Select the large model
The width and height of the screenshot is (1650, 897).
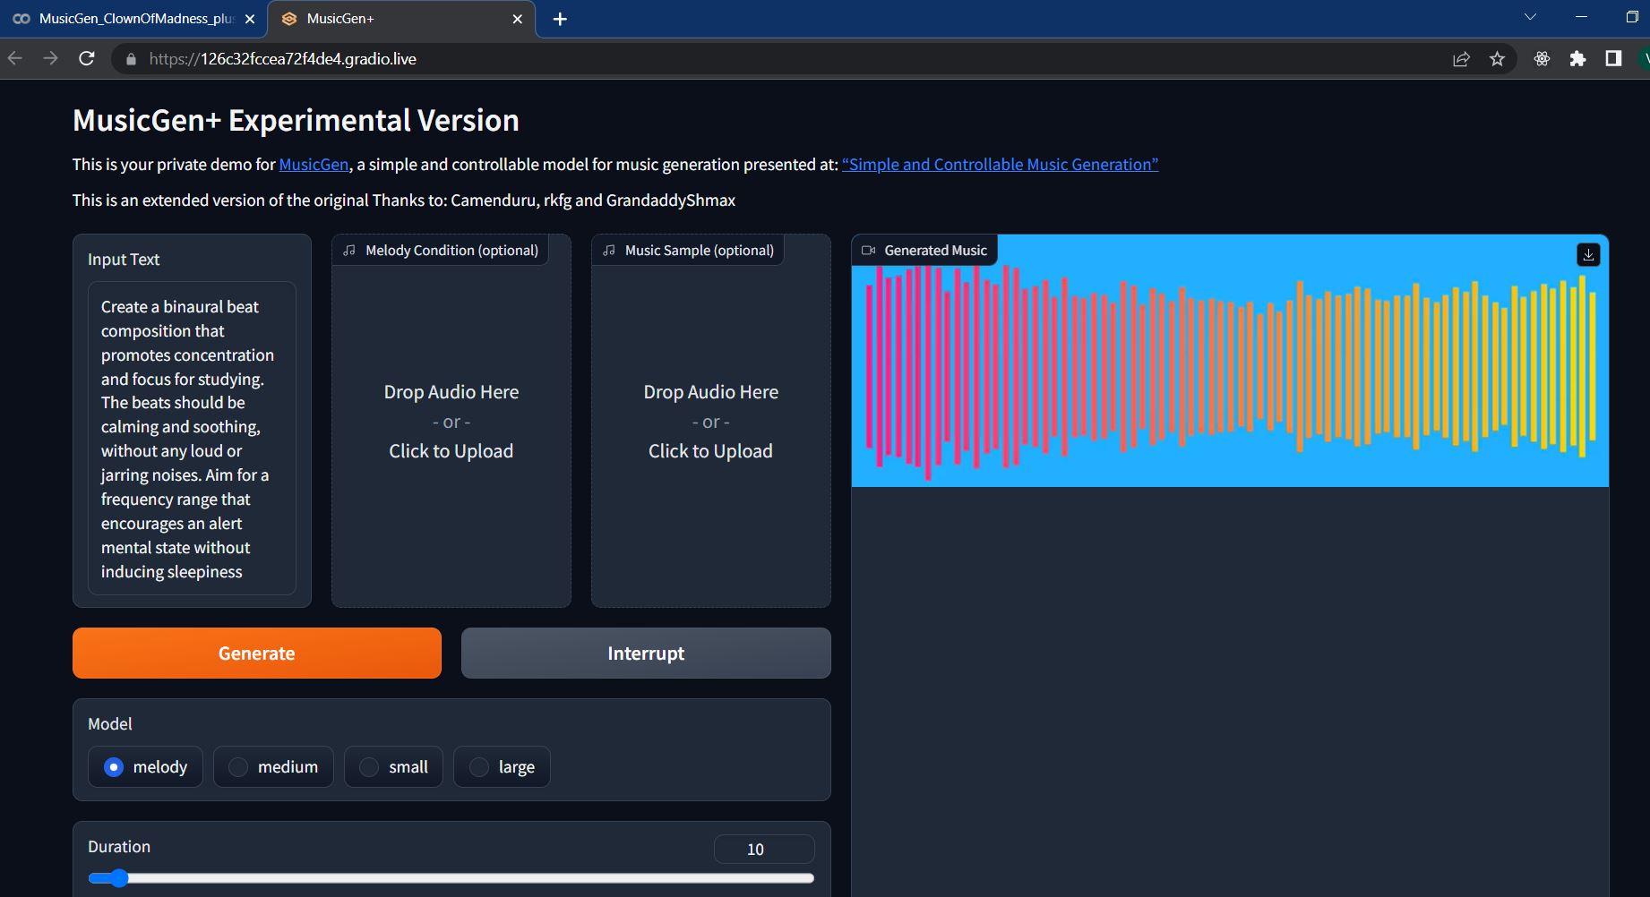coord(502,767)
